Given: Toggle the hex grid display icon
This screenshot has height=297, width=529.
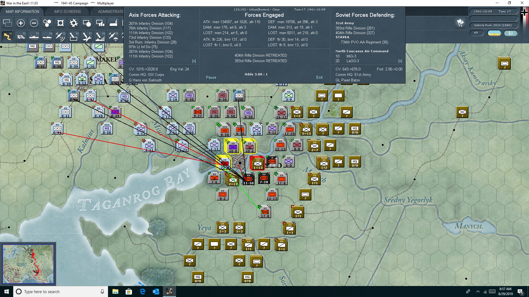Looking at the screenshot, I should tap(47, 23).
